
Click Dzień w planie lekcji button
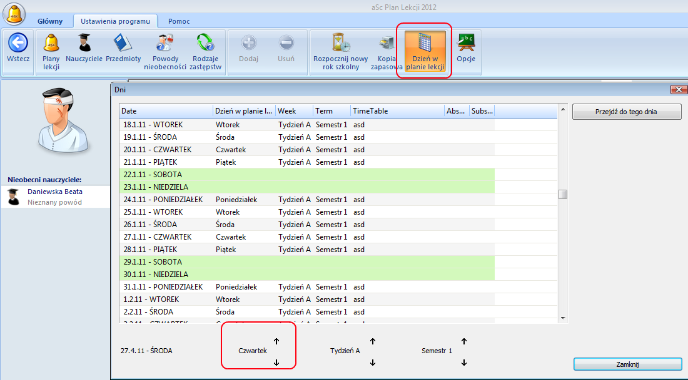point(425,51)
